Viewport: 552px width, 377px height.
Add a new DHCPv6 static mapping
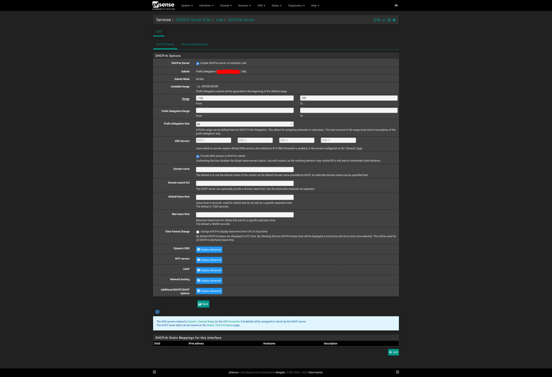pyautogui.click(x=393, y=352)
